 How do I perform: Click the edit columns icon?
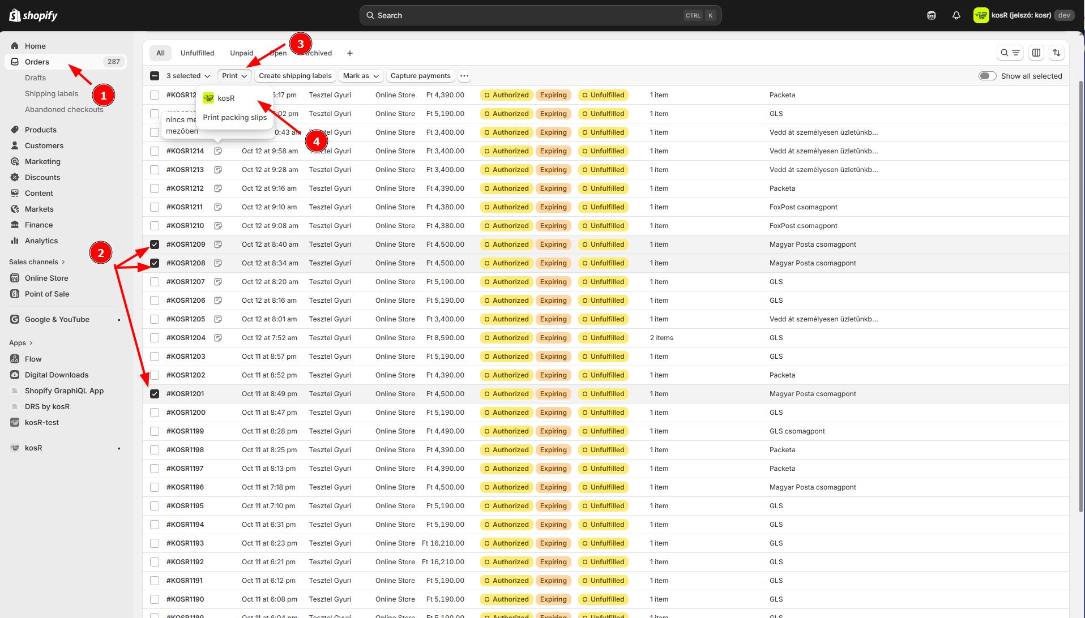click(x=1036, y=53)
